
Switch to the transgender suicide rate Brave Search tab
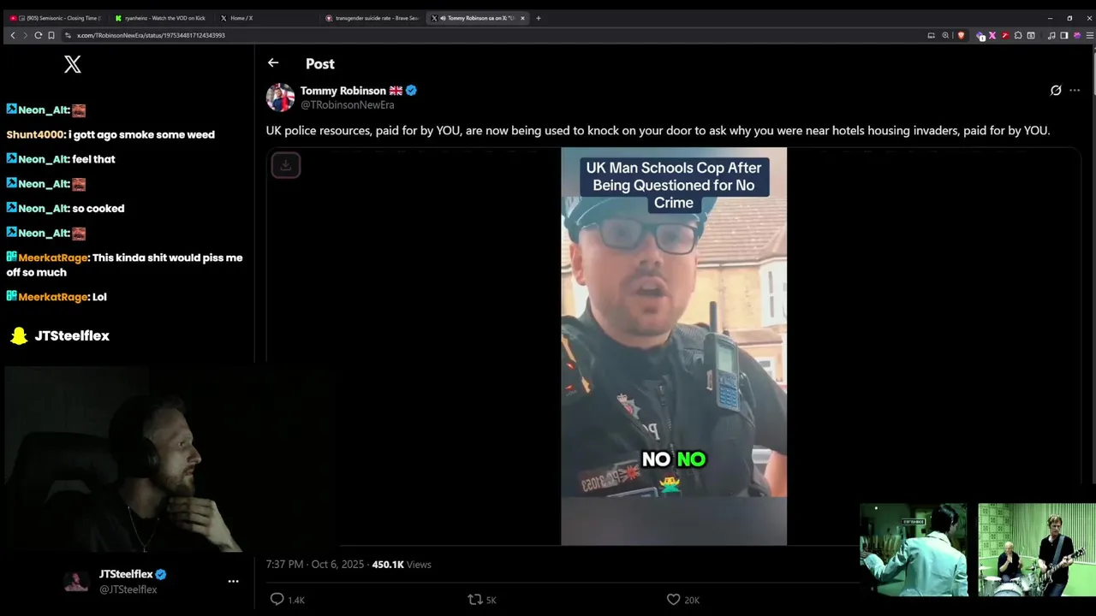pos(373,18)
